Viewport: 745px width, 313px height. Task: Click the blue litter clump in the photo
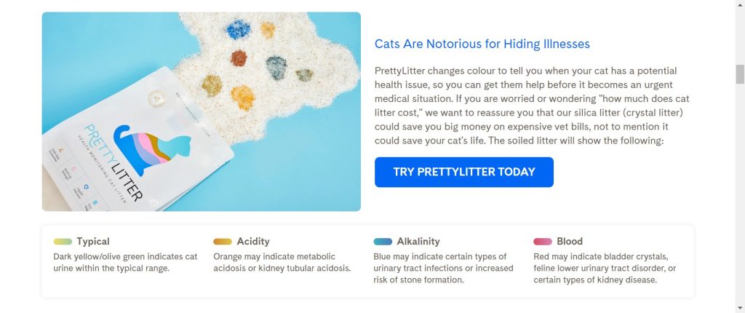238,30
